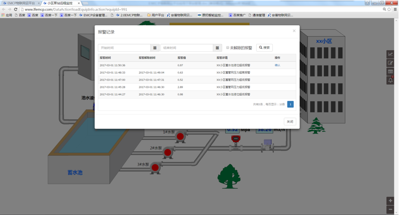Click the browser address bar
Image resolution: width=399 pixels, height=215 pixels.
(201, 9)
